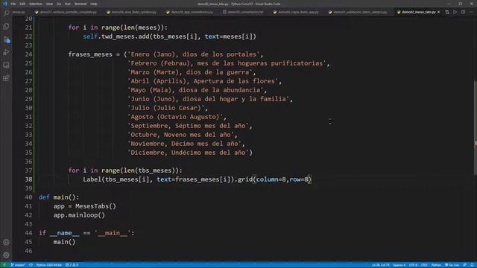The width and height of the screenshot is (477, 268).
Task: Click 'app.mainloop()' on line 42
Action: coord(79,215)
